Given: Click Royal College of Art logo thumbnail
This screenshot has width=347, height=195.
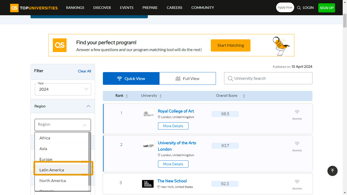Looking at the screenshot, I should [x=149, y=114].
